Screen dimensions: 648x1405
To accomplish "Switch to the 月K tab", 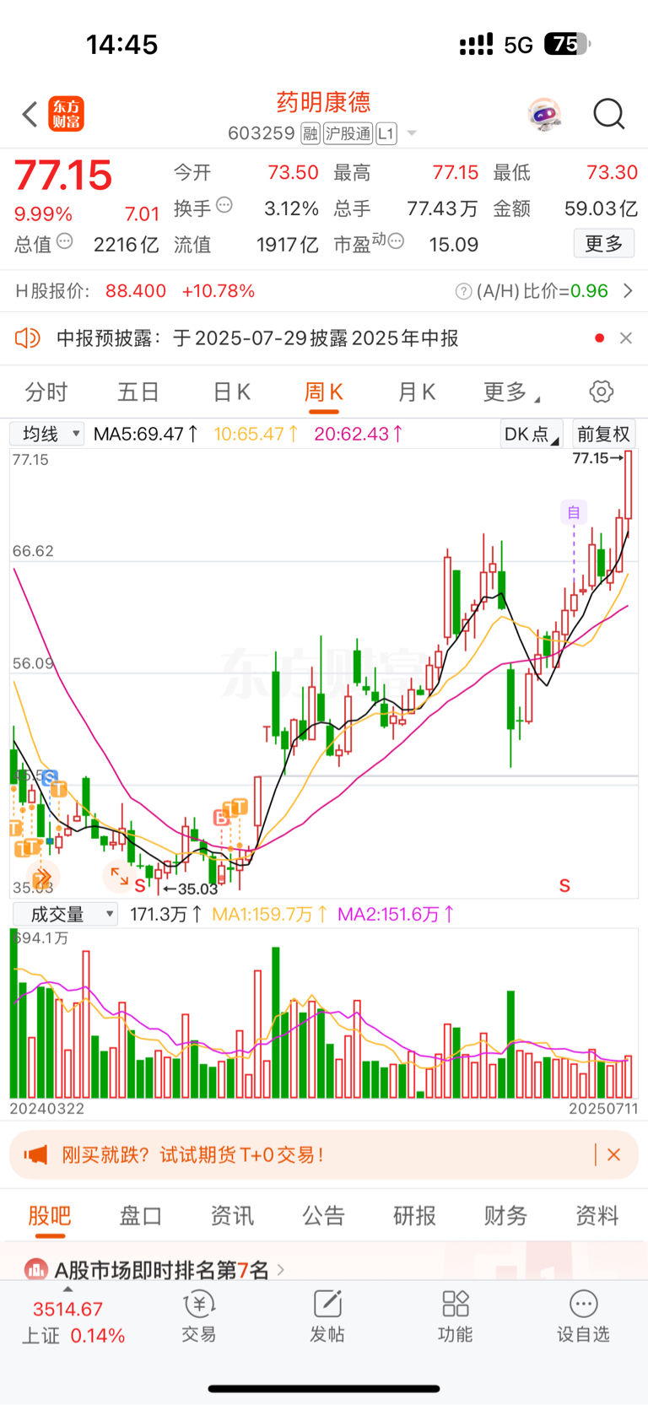I will (x=416, y=392).
